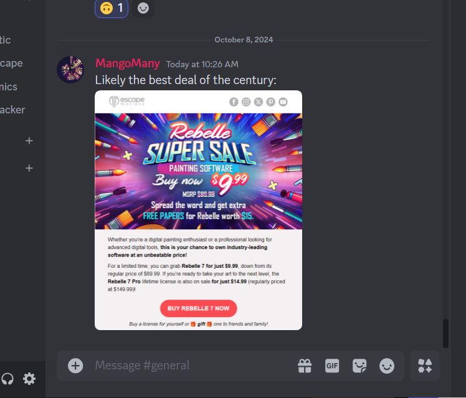Open the Nitro gift icon
The width and height of the screenshot is (466, 398).
[x=305, y=366]
